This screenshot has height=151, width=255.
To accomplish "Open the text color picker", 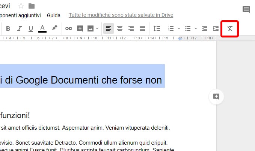I will point(42,28).
